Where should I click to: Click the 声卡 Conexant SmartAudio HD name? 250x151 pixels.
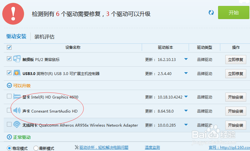[x=50, y=111]
